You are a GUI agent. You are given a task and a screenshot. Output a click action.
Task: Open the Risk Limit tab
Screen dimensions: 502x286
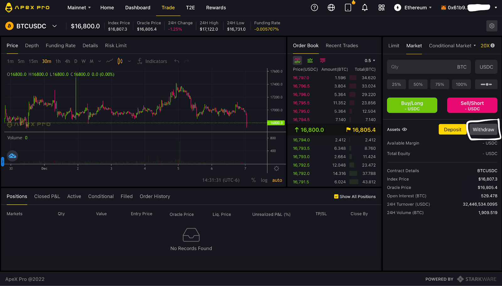(x=116, y=45)
